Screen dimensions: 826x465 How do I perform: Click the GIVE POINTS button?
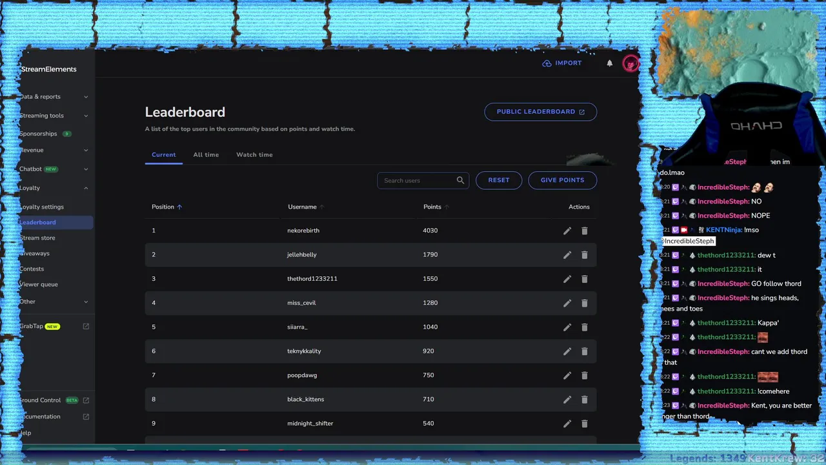[x=563, y=180]
